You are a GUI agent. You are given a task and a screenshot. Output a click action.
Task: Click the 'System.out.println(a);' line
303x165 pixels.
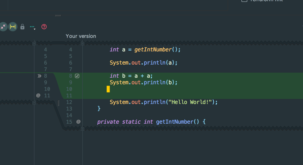point(144,63)
